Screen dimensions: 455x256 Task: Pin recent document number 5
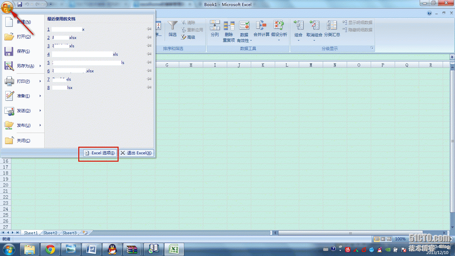coord(149,63)
